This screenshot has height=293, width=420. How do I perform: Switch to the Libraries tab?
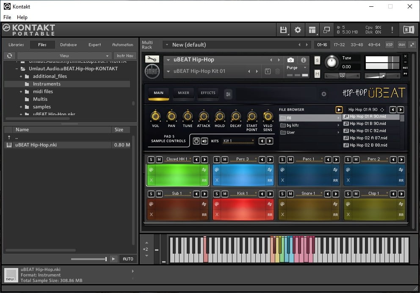click(16, 45)
